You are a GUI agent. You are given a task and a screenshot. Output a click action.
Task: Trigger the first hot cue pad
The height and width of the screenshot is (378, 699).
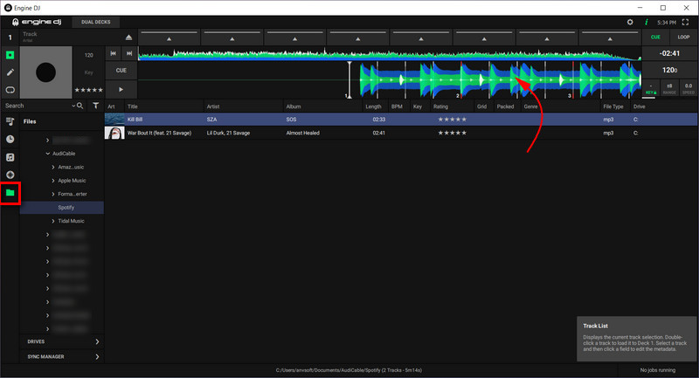point(169,38)
